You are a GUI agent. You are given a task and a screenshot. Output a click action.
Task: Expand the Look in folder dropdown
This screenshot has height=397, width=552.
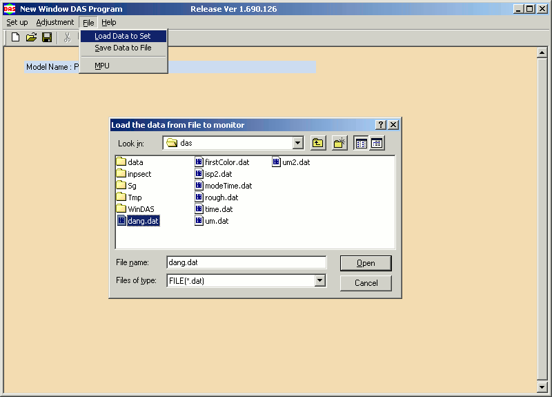click(x=298, y=143)
